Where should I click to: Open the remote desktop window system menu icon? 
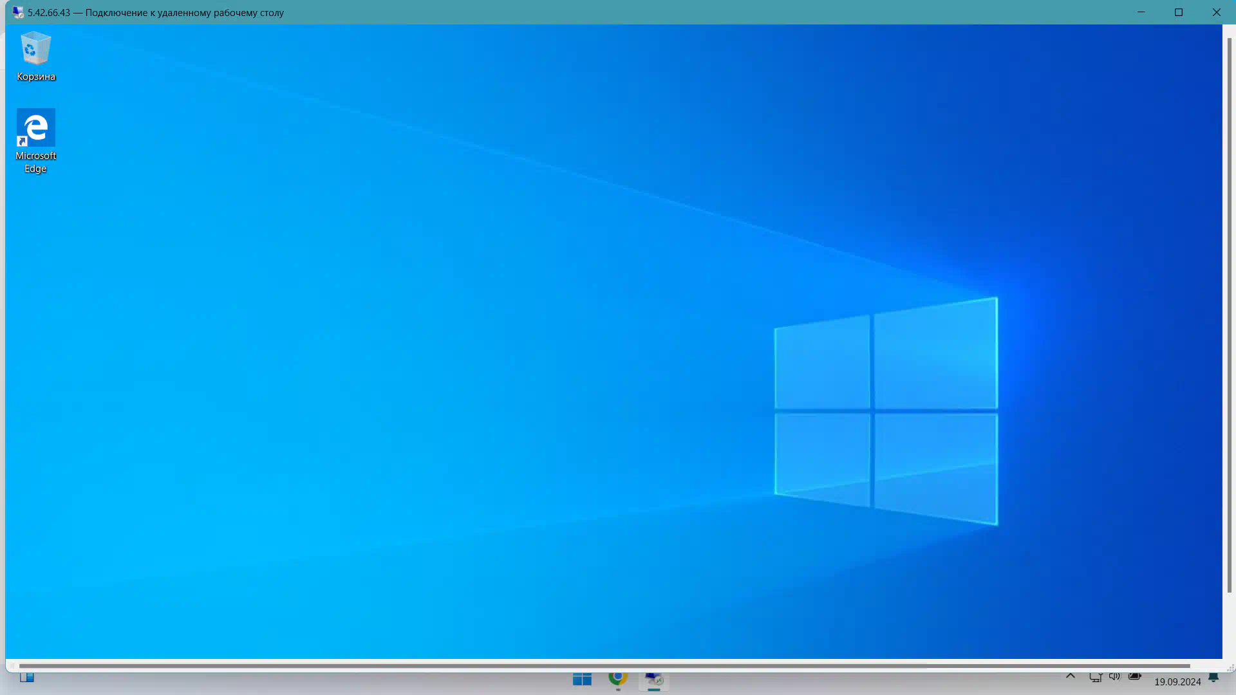[17, 12]
